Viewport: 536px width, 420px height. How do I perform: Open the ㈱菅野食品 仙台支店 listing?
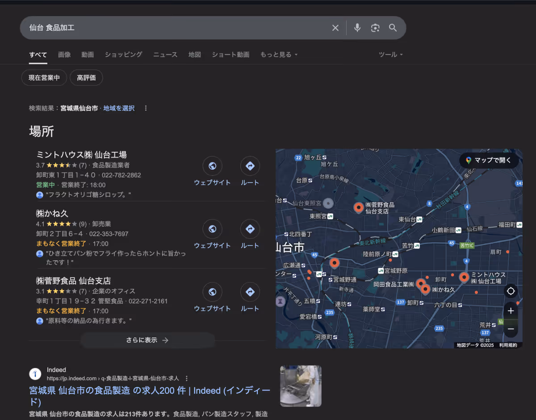click(x=73, y=281)
